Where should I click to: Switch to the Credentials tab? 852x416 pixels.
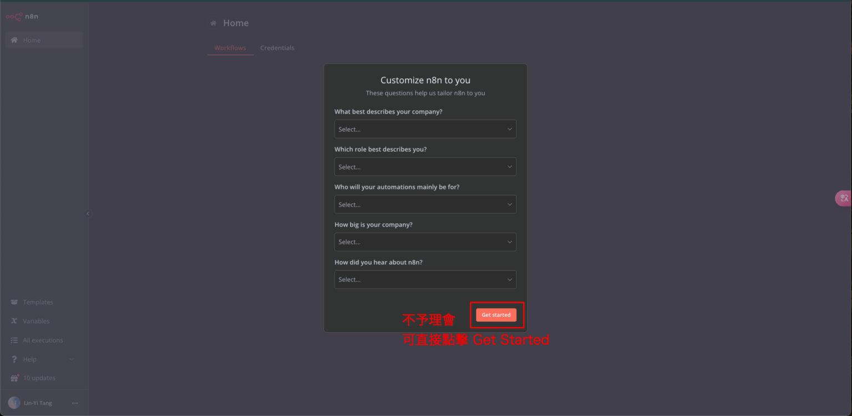click(277, 48)
